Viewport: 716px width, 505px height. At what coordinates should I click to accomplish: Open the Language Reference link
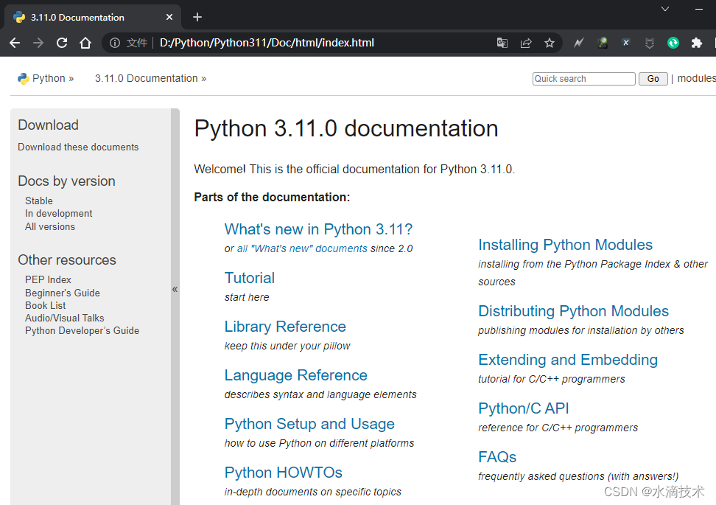[296, 375]
